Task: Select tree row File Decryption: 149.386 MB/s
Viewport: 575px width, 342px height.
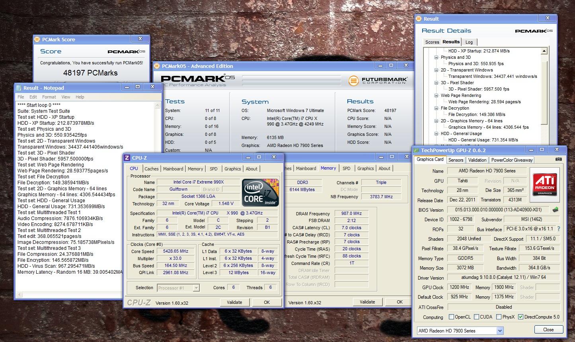Action: pyautogui.click(x=477, y=114)
